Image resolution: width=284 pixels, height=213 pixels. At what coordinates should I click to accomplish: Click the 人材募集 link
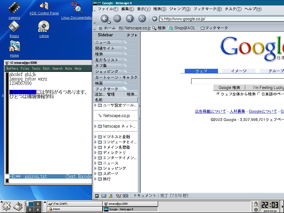click(237, 111)
